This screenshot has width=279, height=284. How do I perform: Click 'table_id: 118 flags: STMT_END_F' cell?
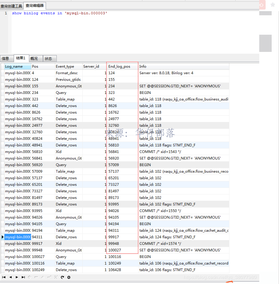(184, 145)
